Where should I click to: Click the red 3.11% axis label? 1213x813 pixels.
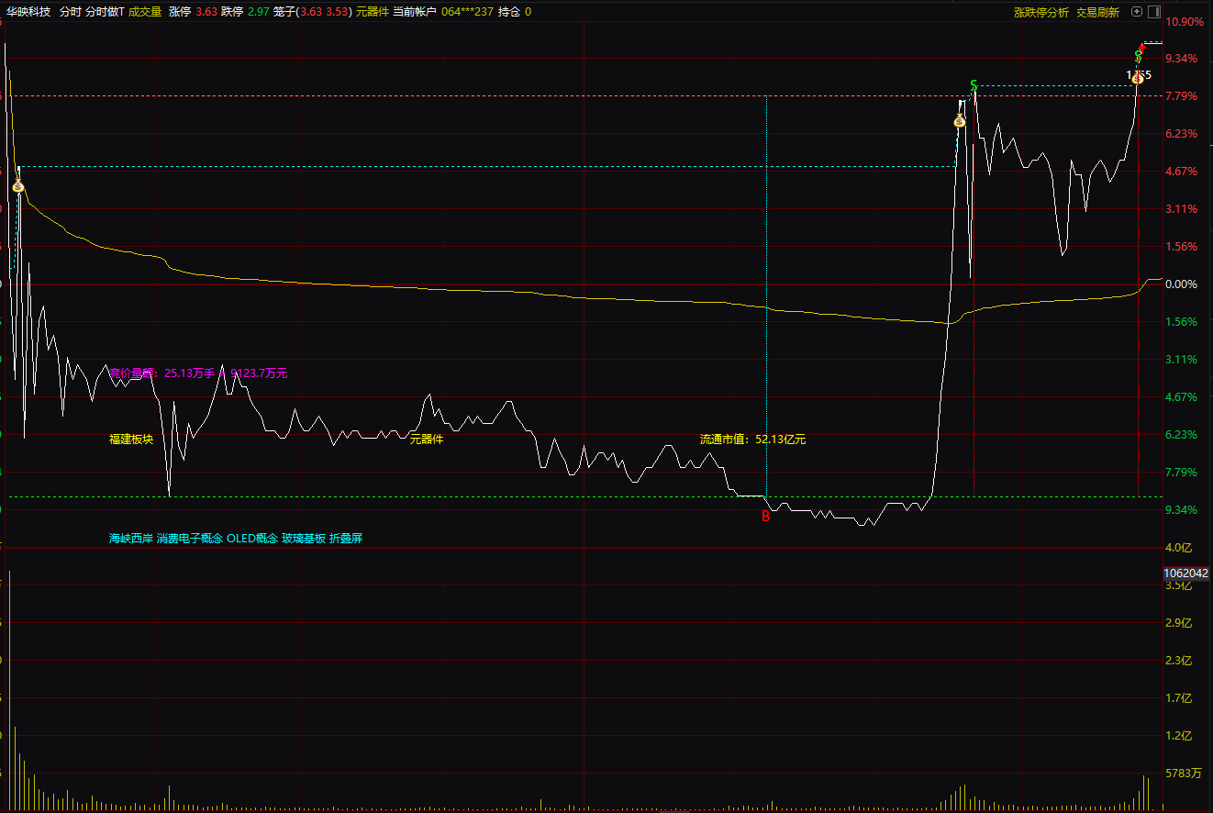[x=1181, y=209]
